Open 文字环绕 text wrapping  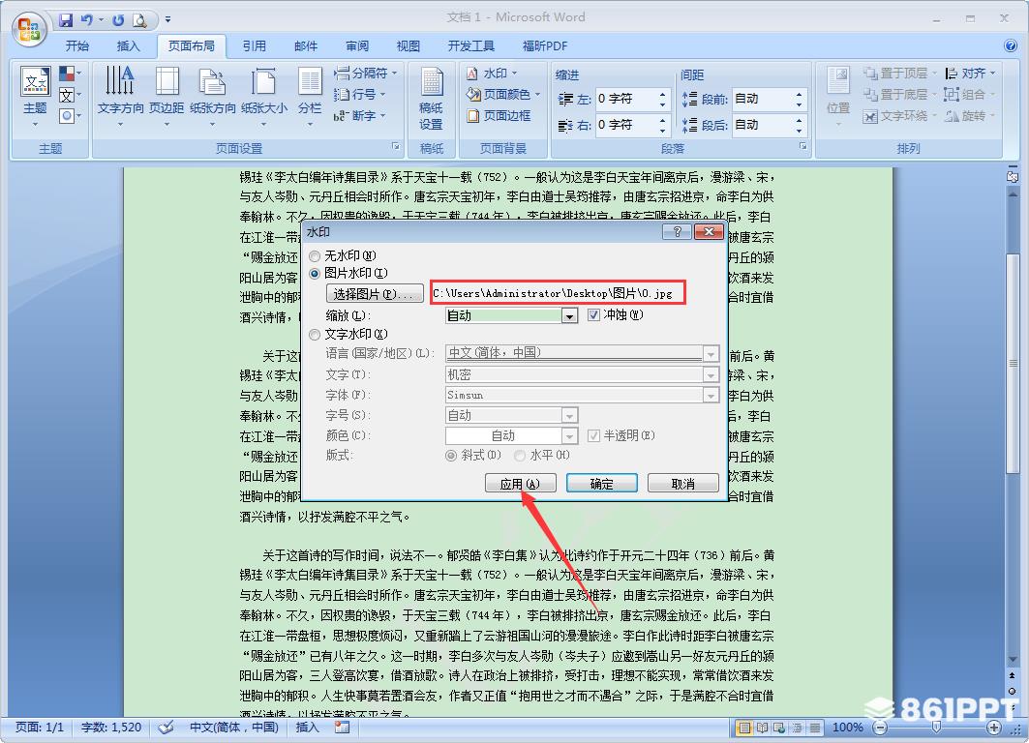pos(899,116)
